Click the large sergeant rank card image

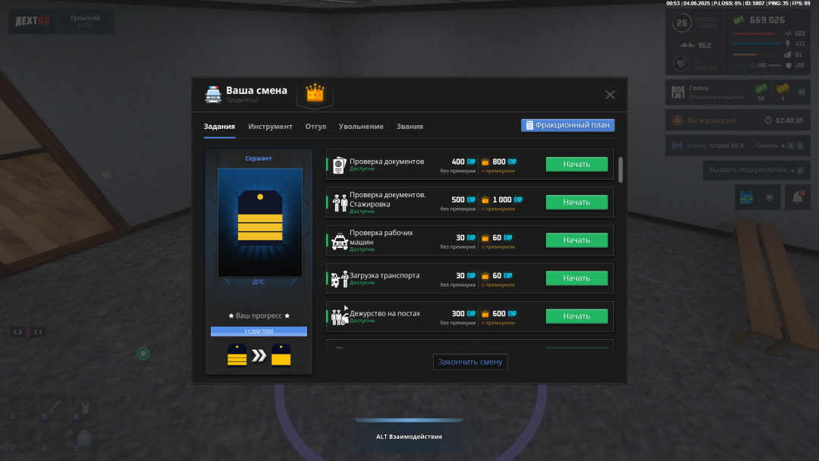(x=259, y=222)
